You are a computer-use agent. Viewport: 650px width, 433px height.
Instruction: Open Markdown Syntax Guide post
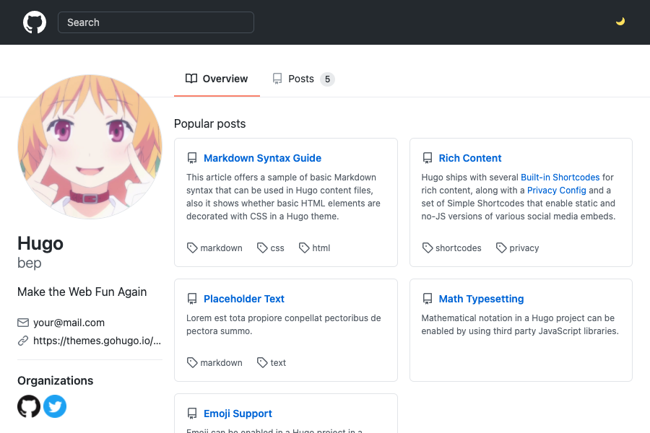(262, 158)
